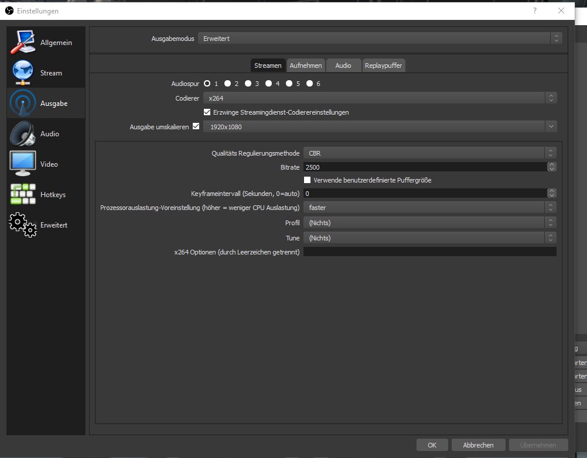Click the Ausgabe broadcast icon

(x=23, y=104)
